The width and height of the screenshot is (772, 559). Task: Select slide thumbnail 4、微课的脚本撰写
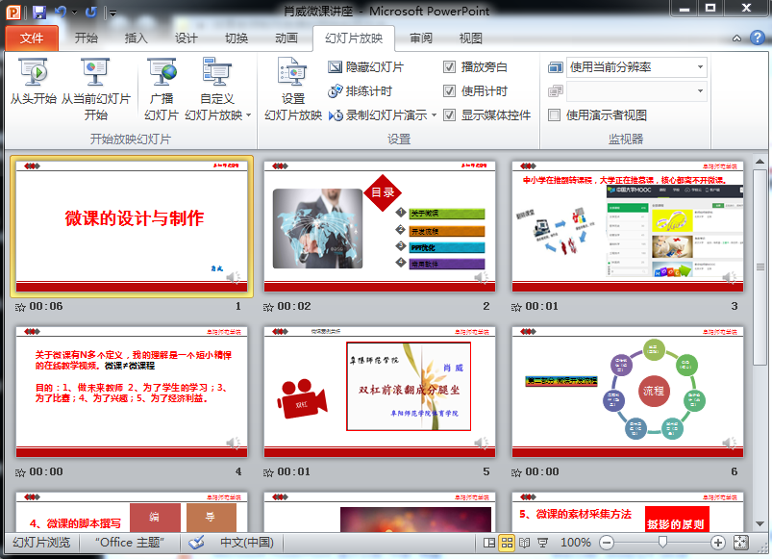[132, 512]
